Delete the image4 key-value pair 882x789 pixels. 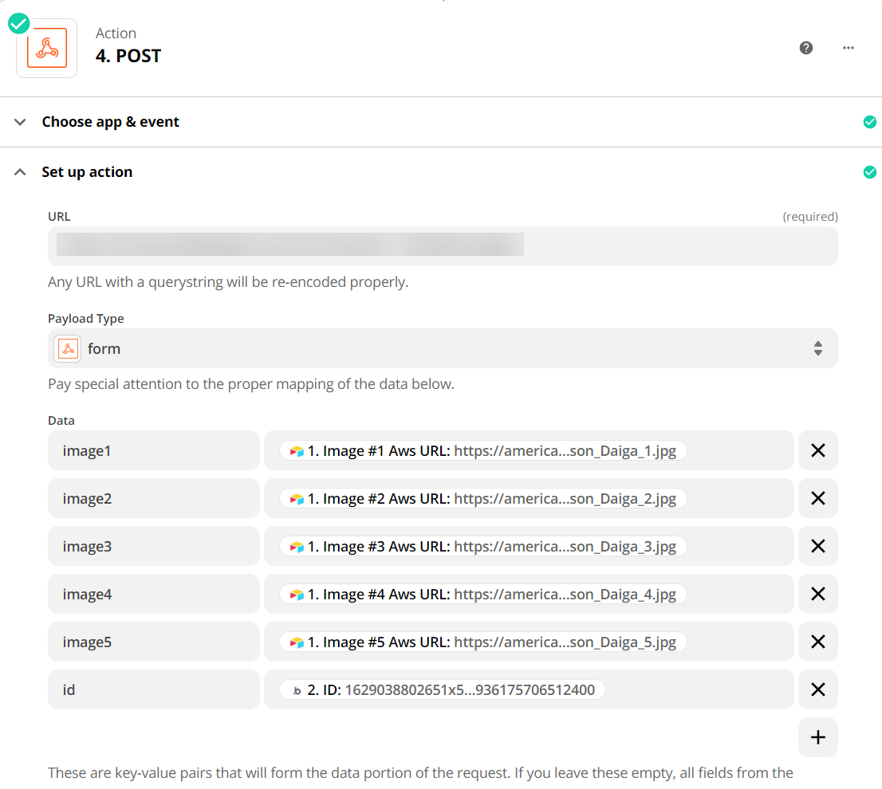[817, 595]
